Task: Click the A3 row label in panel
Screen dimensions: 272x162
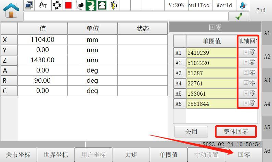Action: tap(180, 73)
